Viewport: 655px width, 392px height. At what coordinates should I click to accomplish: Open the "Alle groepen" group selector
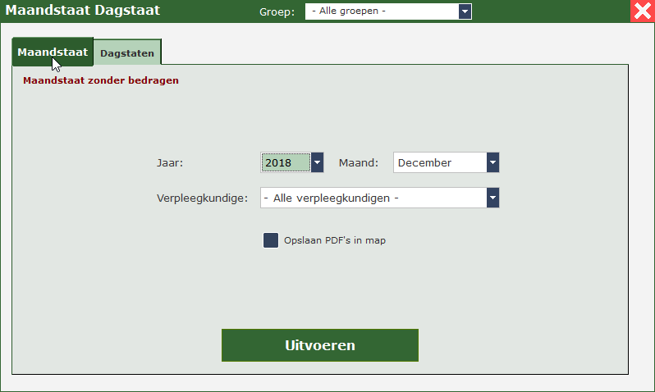[382, 11]
